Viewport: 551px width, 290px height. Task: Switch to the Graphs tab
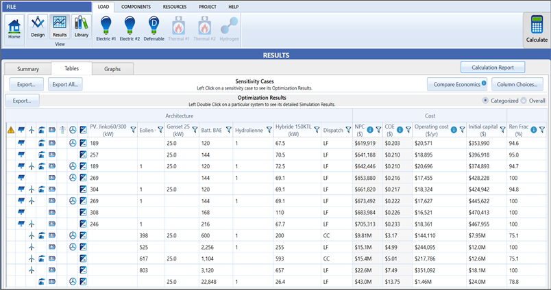[x=112, y=69]
